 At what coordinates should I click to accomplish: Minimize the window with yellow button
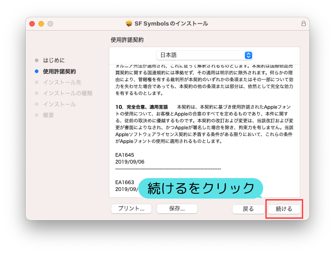[41, 24]
